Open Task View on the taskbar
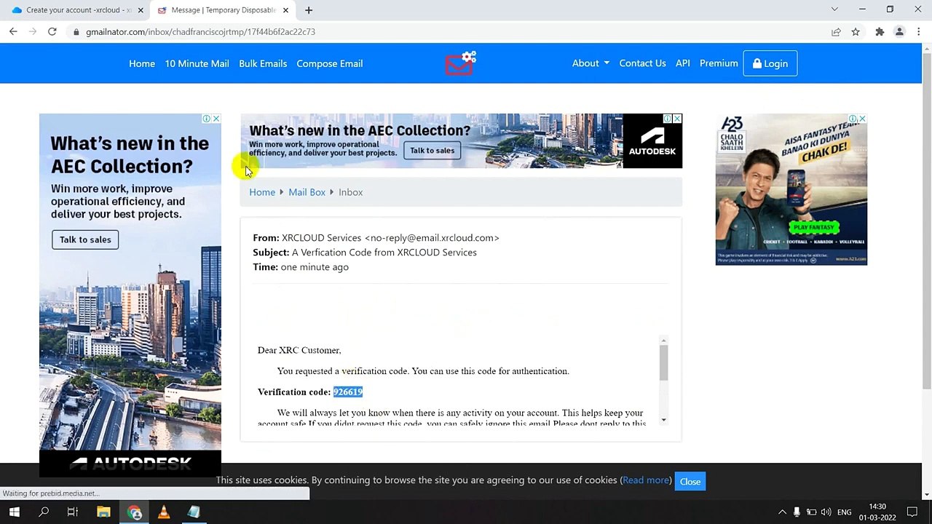 click(73, 512)
